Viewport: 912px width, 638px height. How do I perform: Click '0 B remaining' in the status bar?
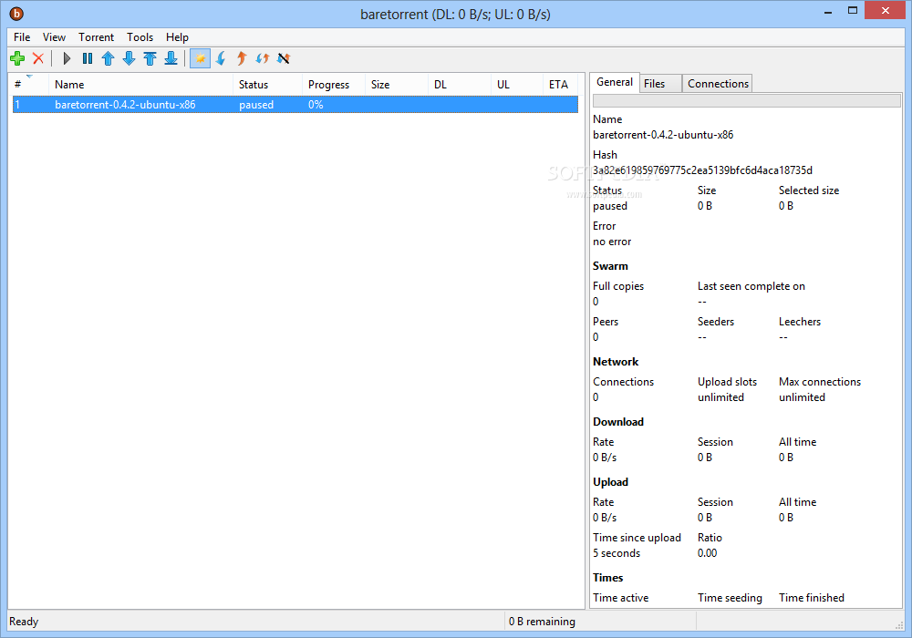pyautogui.click(x=542, y=622)
